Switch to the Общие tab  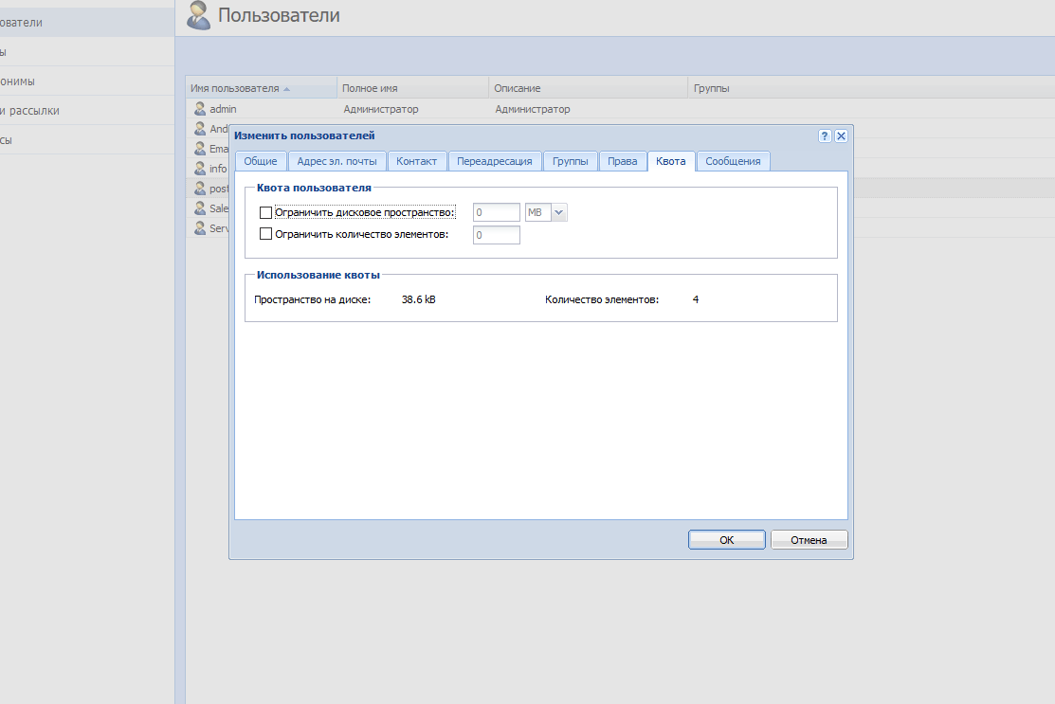(261, 161)
